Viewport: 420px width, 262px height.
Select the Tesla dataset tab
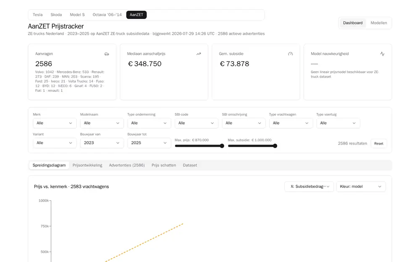point(38,15)
